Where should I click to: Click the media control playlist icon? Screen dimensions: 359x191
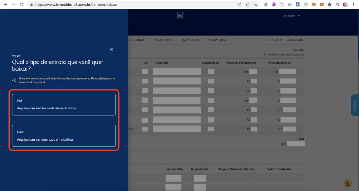point(337,5)
